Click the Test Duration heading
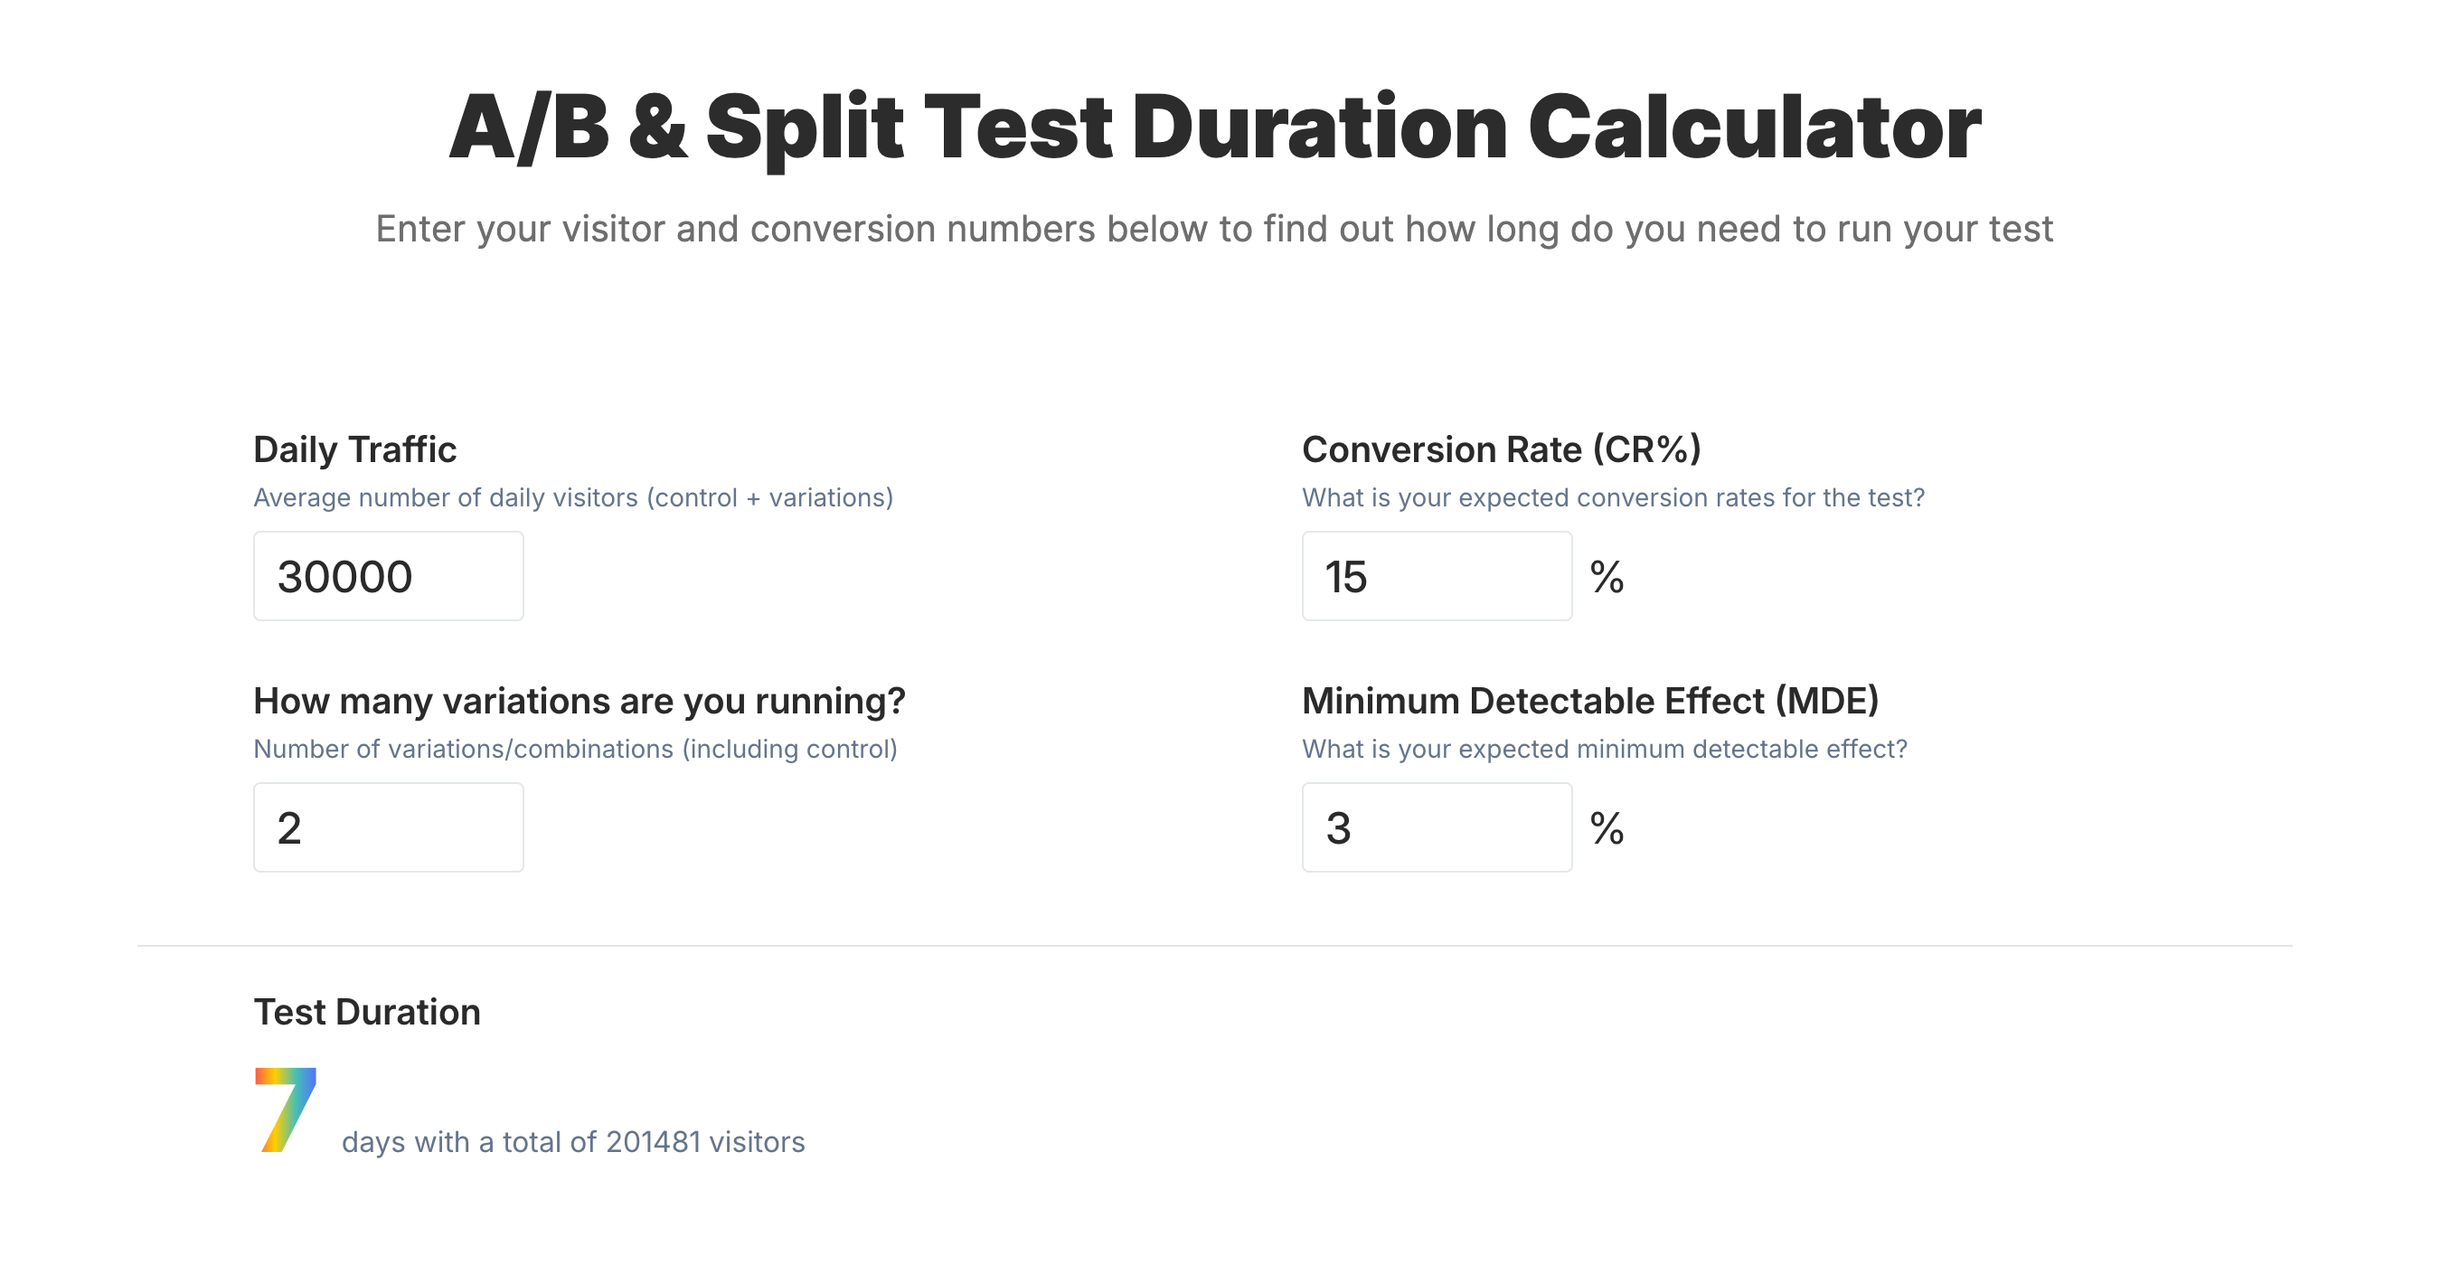2441x1275 pixels. pos(367,1012)
